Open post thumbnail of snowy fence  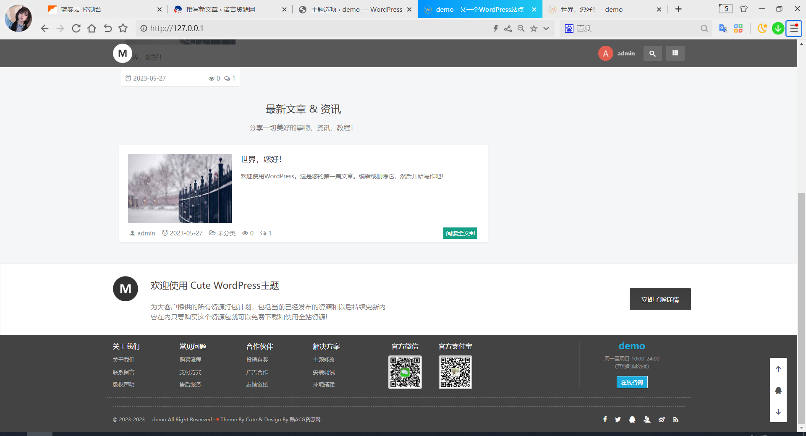180,188
